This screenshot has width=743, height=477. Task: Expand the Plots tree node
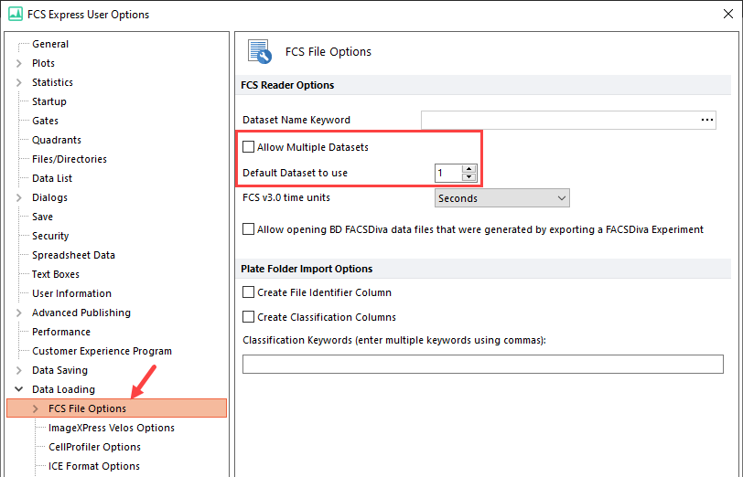click(x=19, y=63)
